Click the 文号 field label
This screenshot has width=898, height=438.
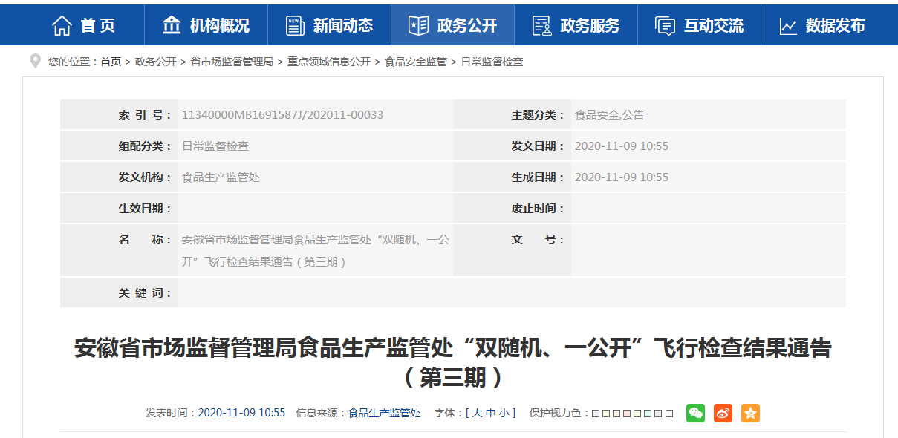tap(538, 240)
